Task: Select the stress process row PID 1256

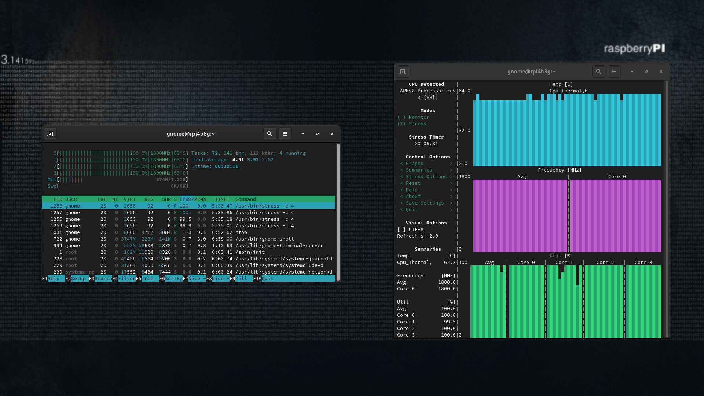Action: (x=188, y=219)
